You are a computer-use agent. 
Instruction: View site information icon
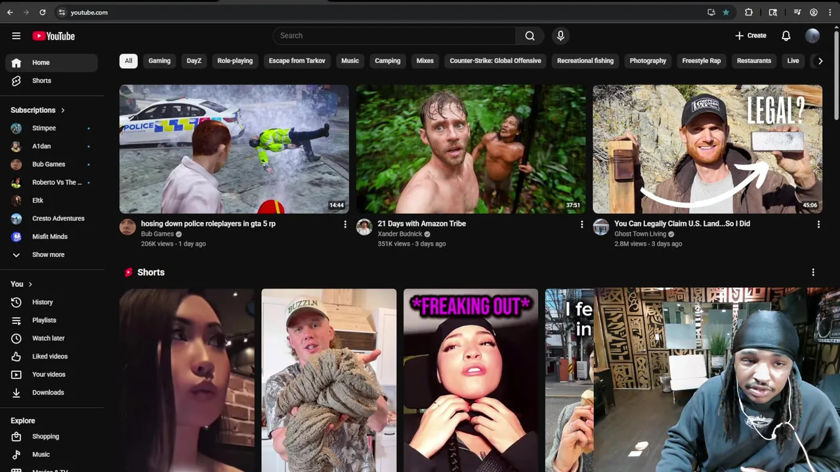[61, 12]
